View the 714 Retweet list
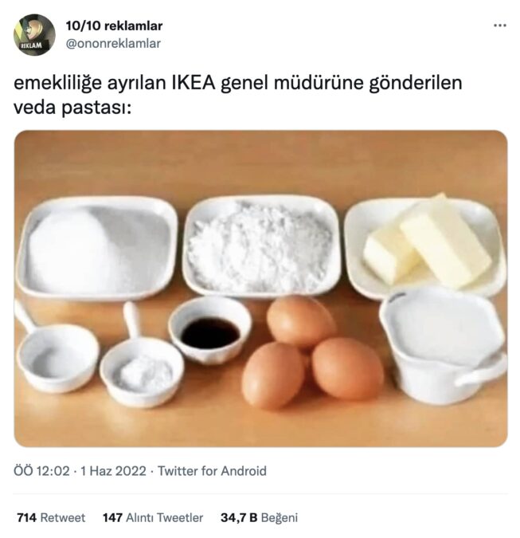Viewport: 520px width, 538px height. coord(51,517)
